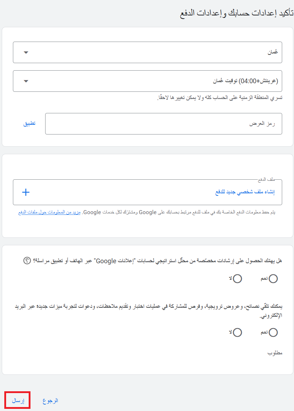Click the رمز العرض promo code field

click(x=163, y=124)
